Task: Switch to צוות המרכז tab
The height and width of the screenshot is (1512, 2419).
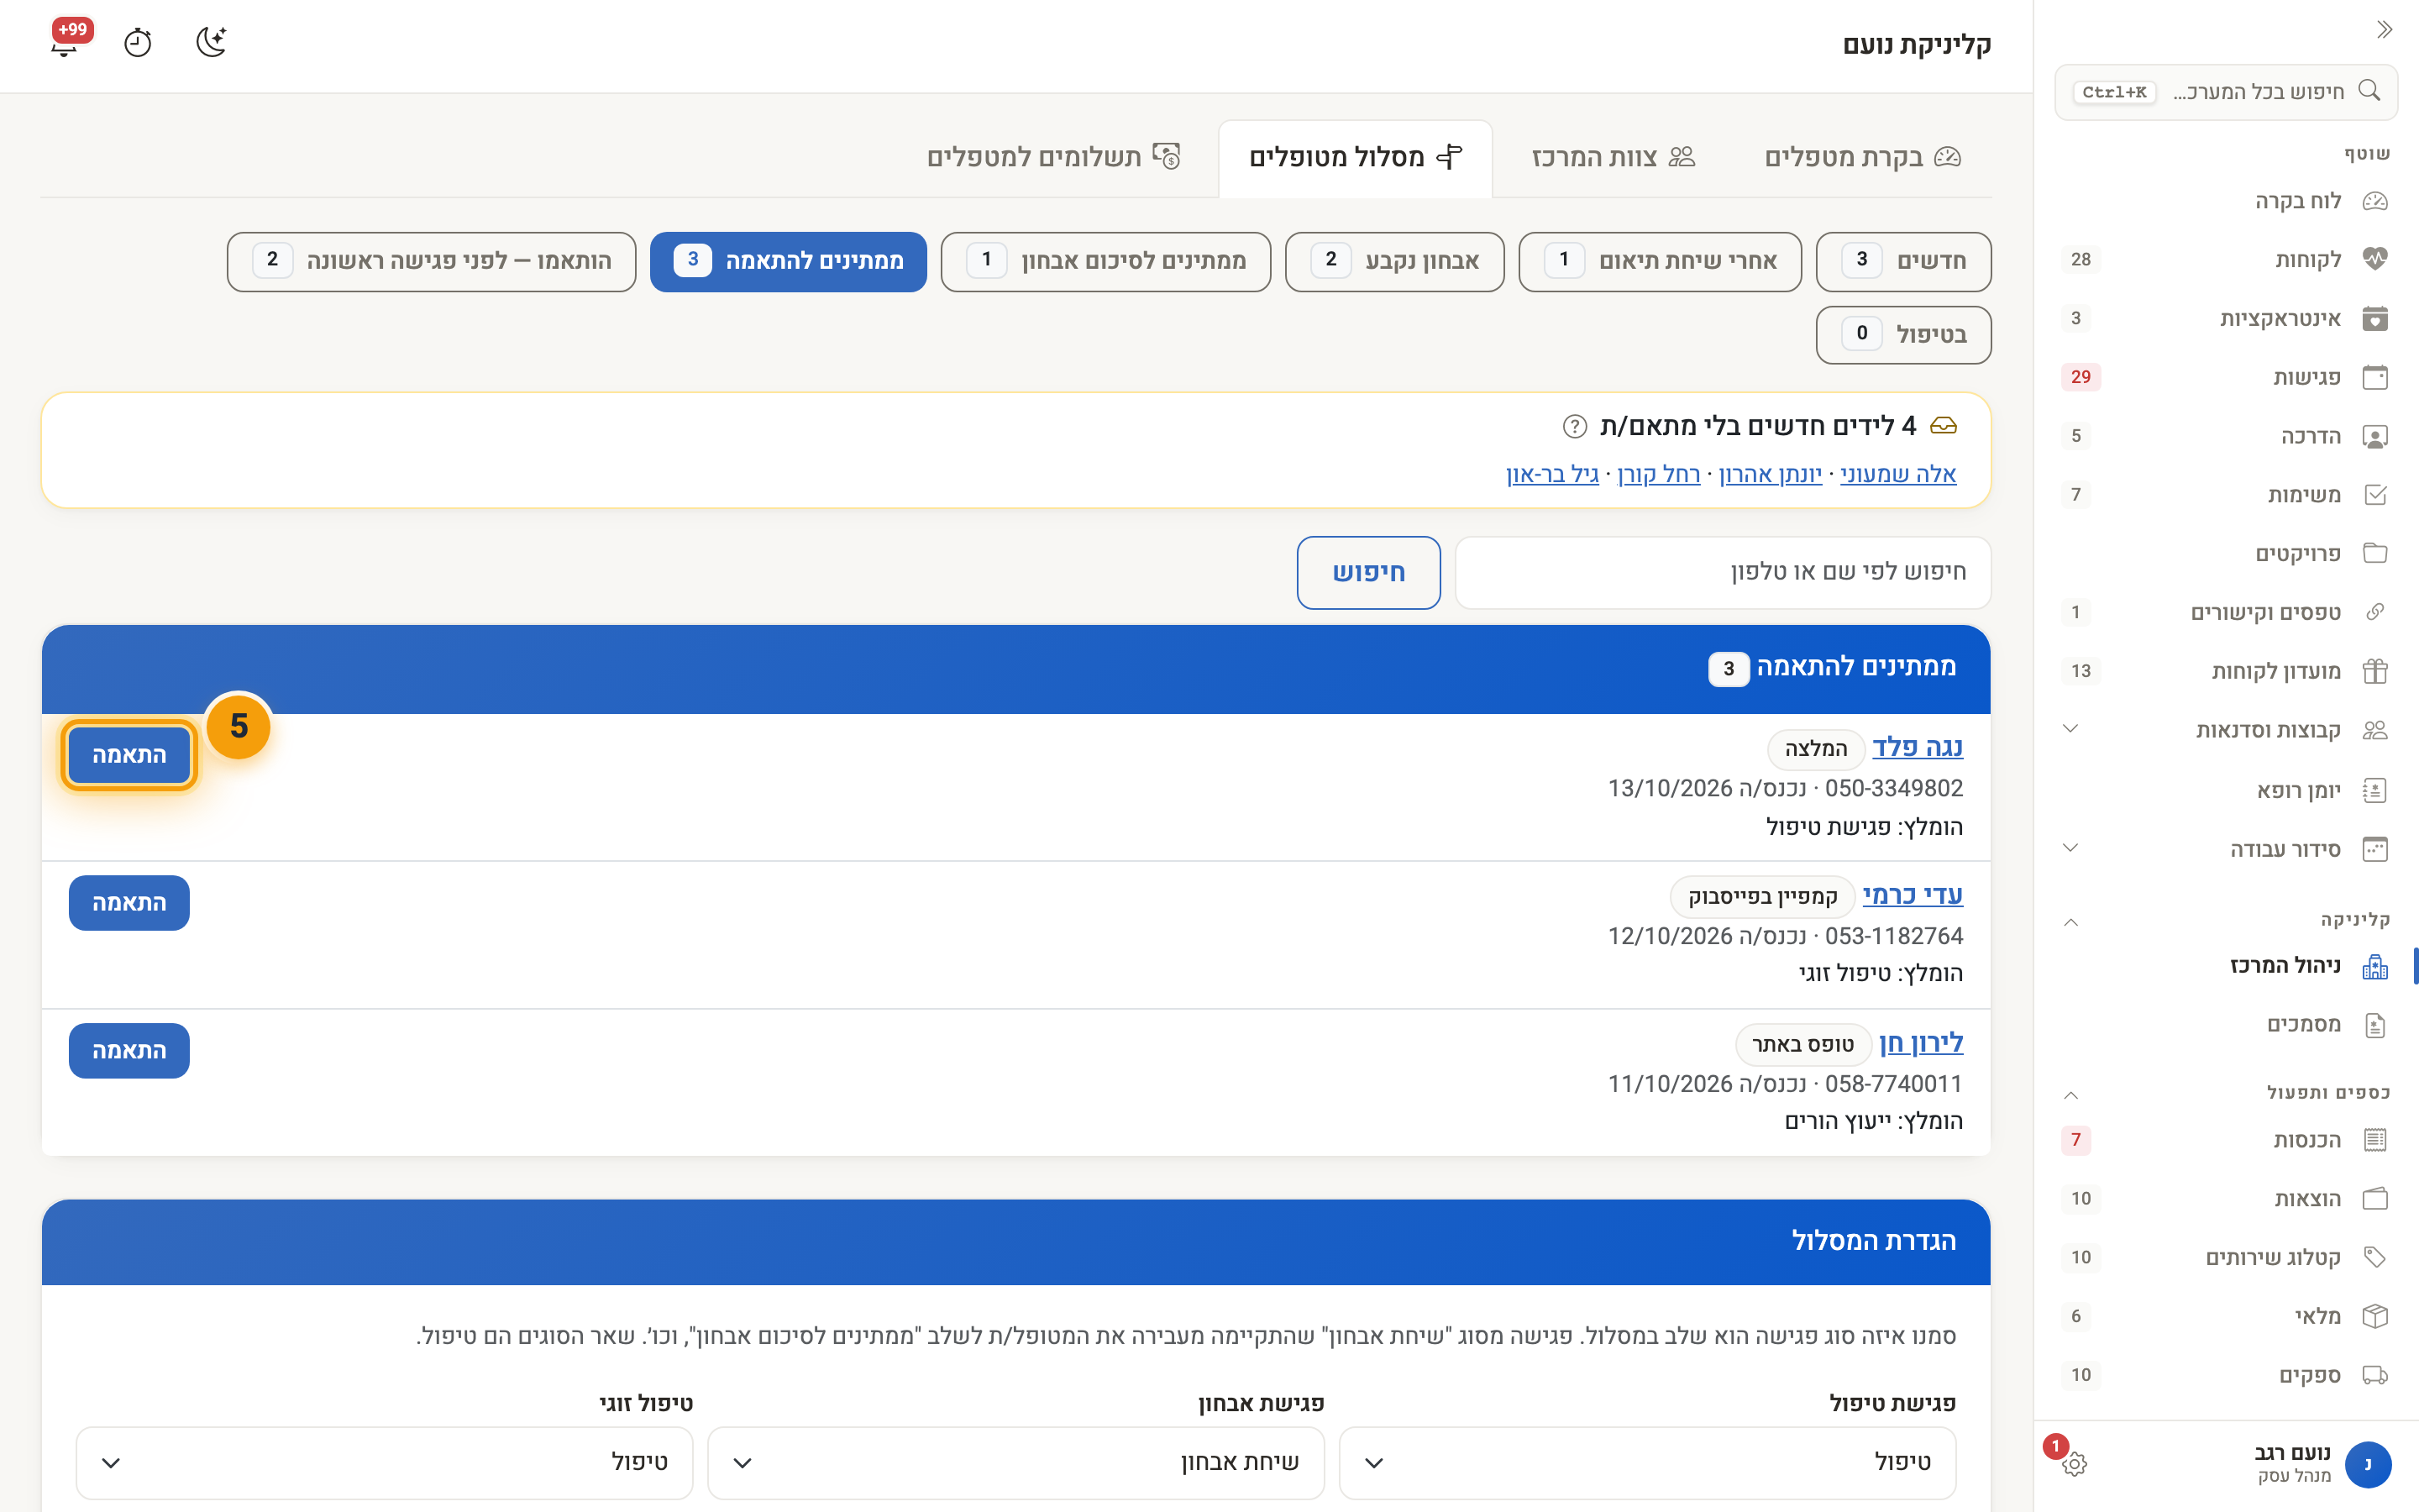Action: click(1614, 157)
